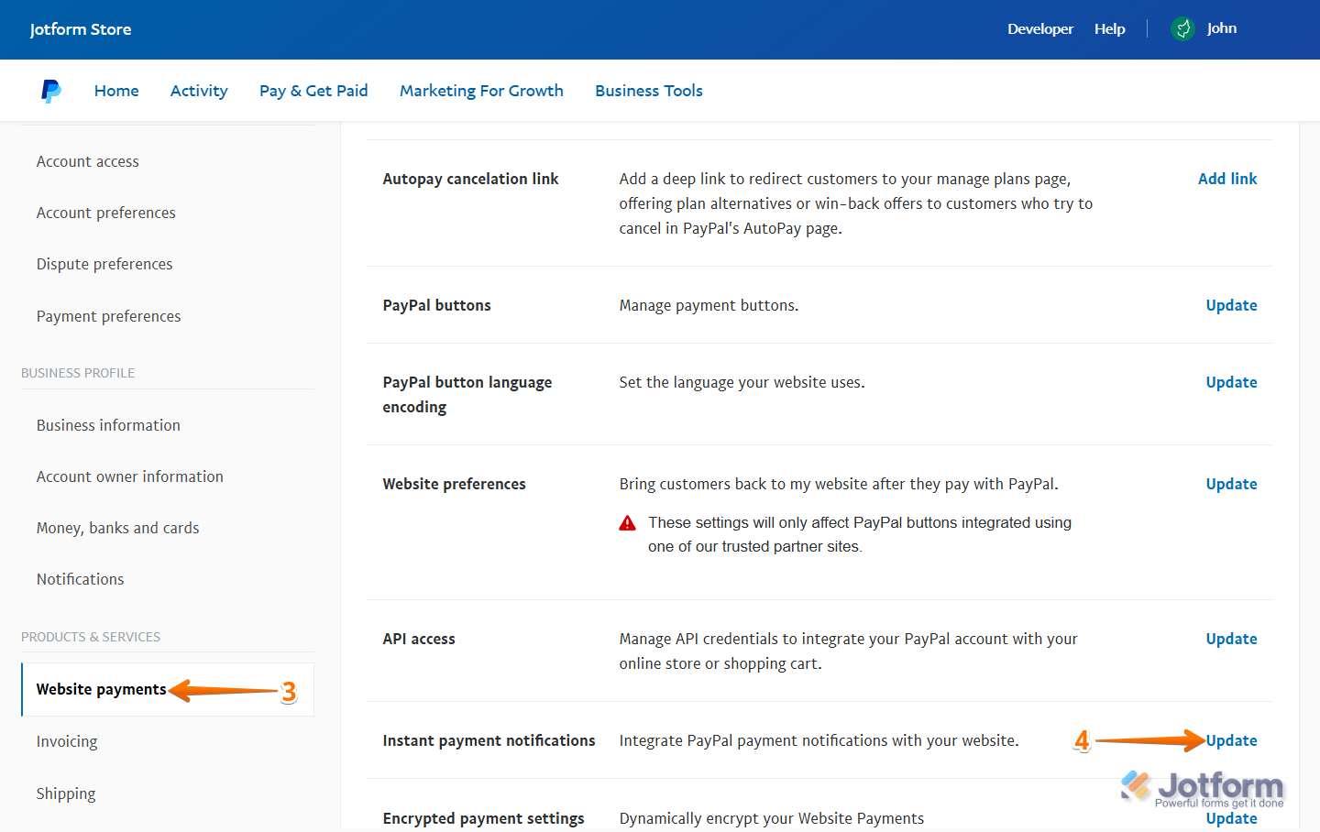Update API access credentials
Screen dimensions: 1320x832
1231,638
